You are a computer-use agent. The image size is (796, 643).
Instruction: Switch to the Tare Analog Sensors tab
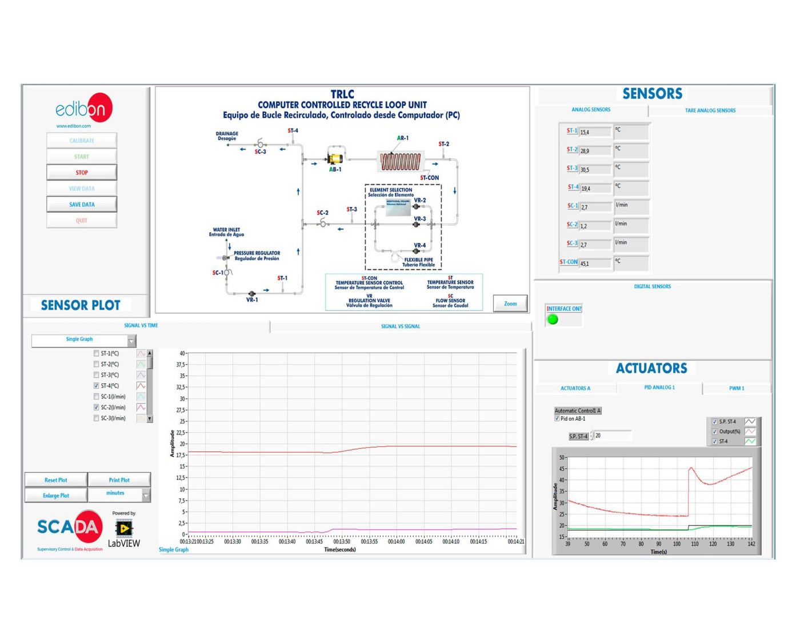[710, 110]
